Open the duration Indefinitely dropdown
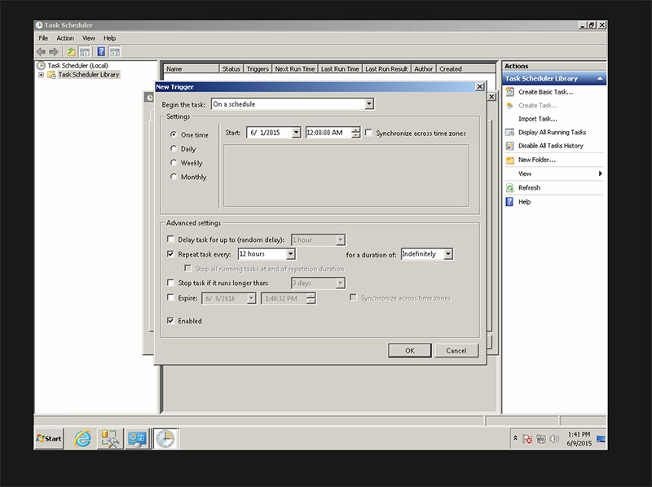Viewport: 652px width, 487px height. pyautogui.click(x=447, y=254)
